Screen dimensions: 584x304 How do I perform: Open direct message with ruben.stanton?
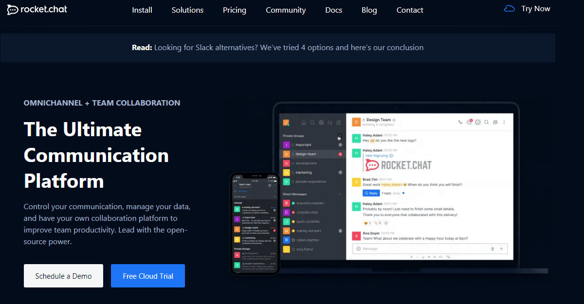(x=313, y=240)
